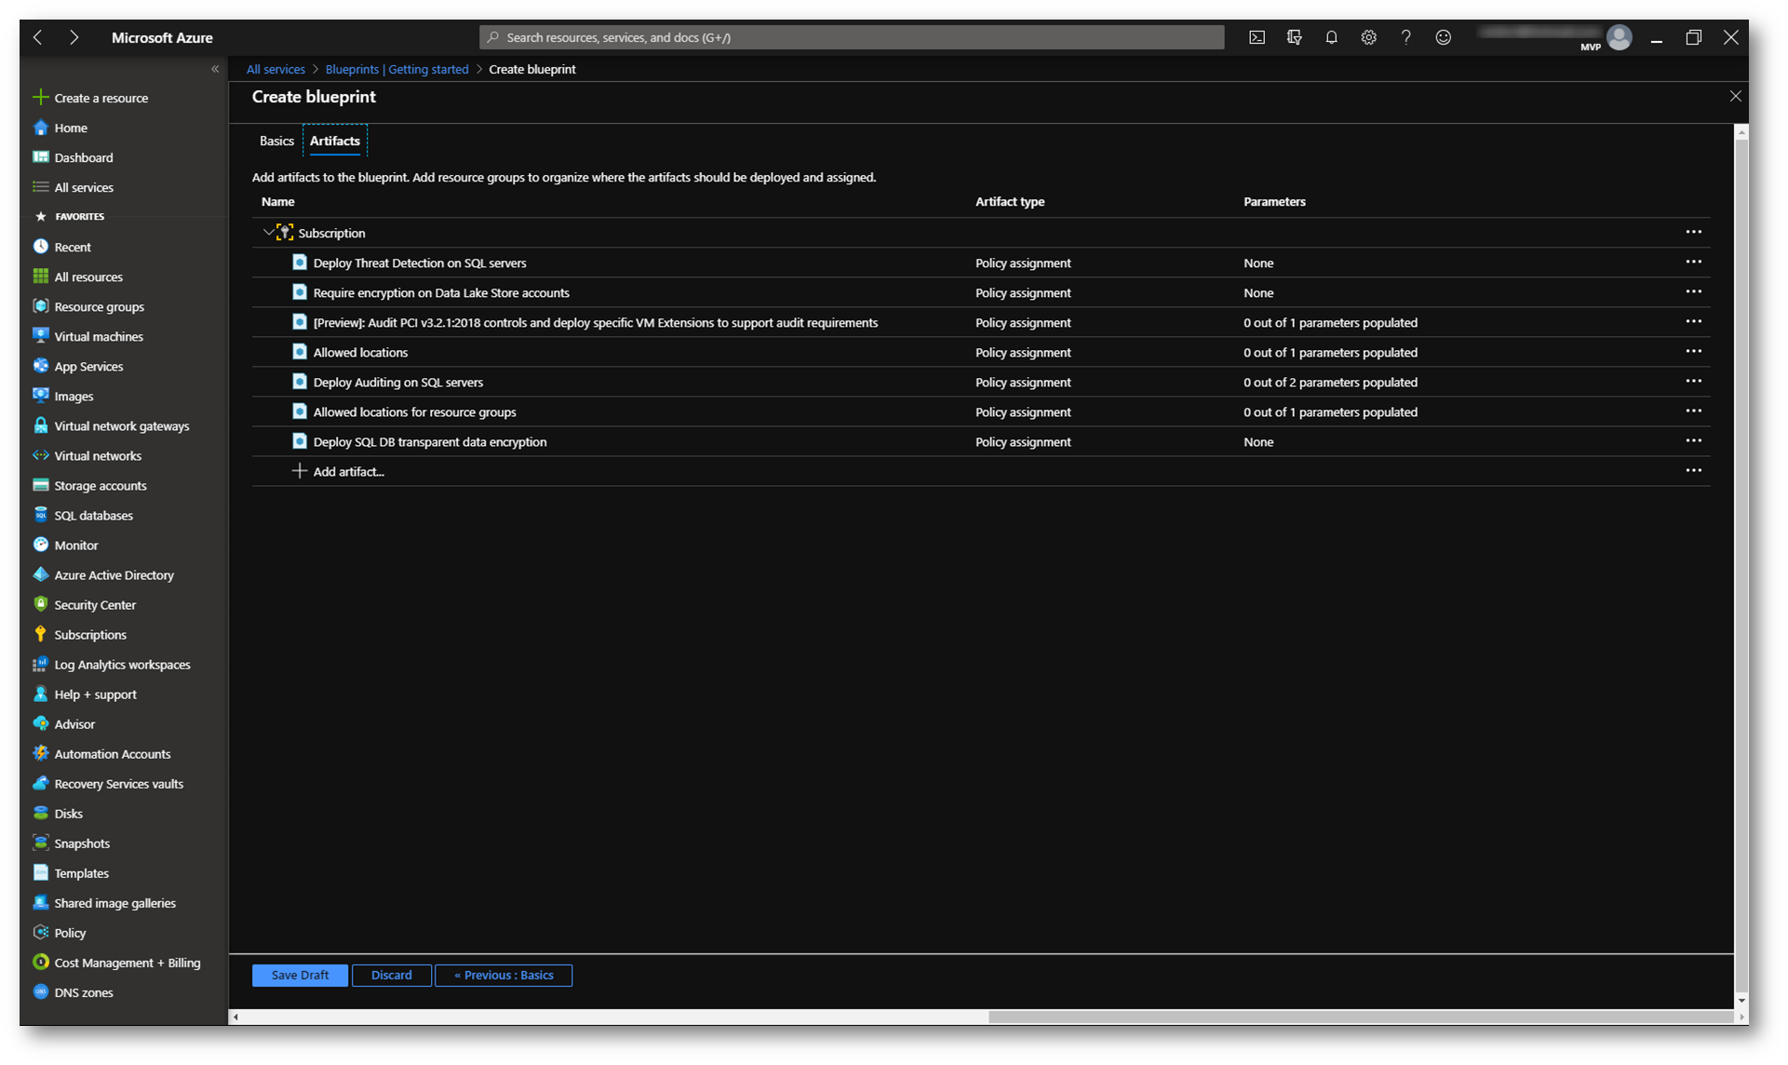The height and width of the screenshot is (1065, 1788).
Task: Select the Artifacts tab
Action: pos(335,141)
